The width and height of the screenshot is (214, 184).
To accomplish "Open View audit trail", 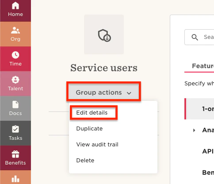I will coord(97,145).
